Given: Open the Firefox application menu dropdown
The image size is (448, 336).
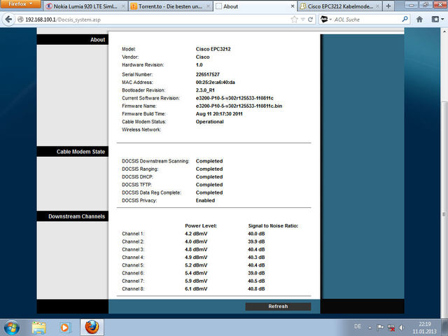Looking at the screenshot, I should 20,5.
